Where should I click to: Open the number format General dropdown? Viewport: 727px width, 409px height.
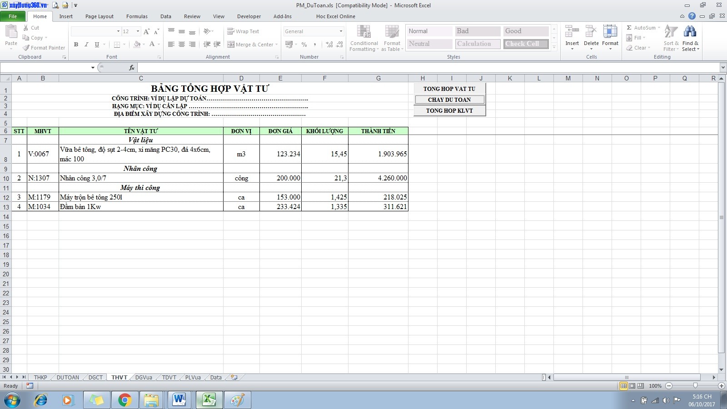[x=341, y=31]
